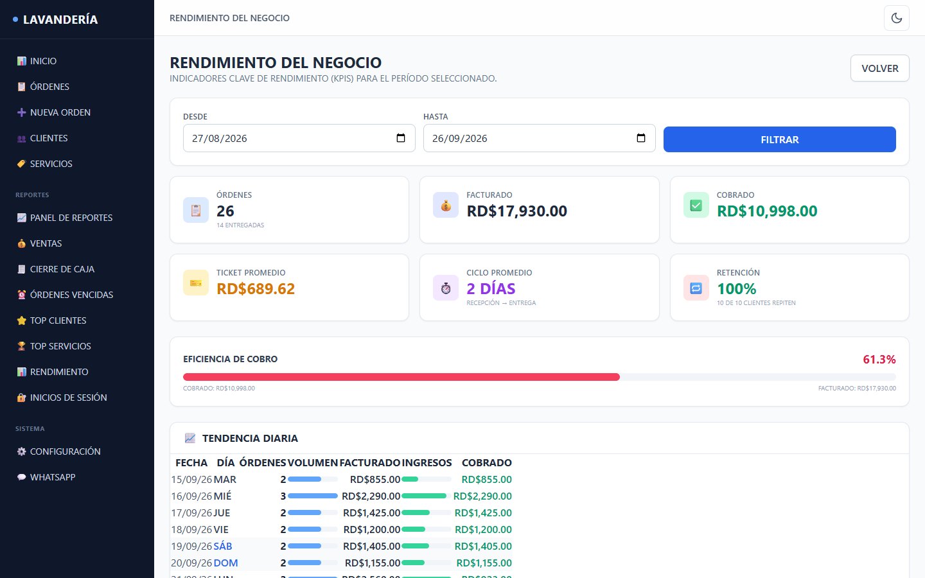Viewport: 925px width, 578px height.
Task: Click the 2 DÍAS ciclo promedio value
Action: click(x=491, y=288)
